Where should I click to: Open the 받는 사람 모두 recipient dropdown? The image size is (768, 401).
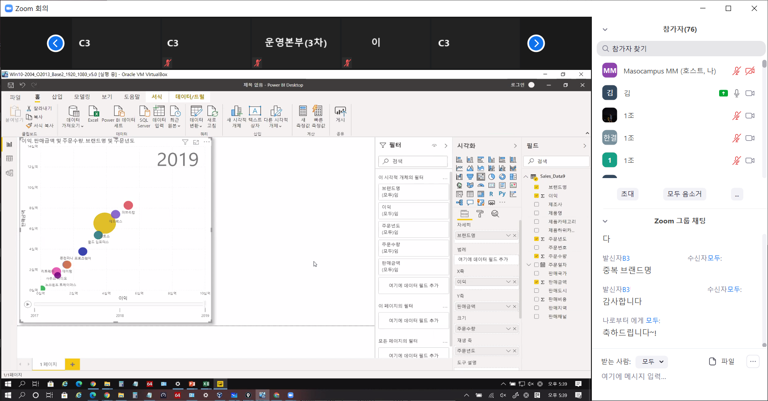pos(653,362)
